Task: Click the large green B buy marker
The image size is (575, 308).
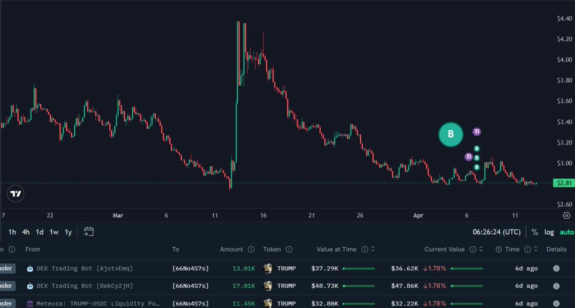Action: pyautogui.click(x=450, y=135)
